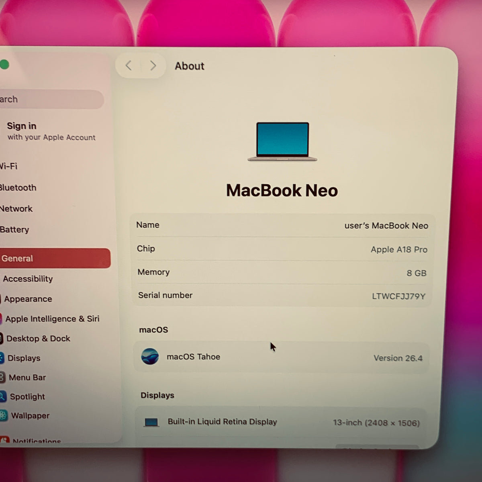Image resolution: width=482 pixels, height=482 pixels.
Task: Click the MacBook Neo laptop image
Action: tap(282, 142)
